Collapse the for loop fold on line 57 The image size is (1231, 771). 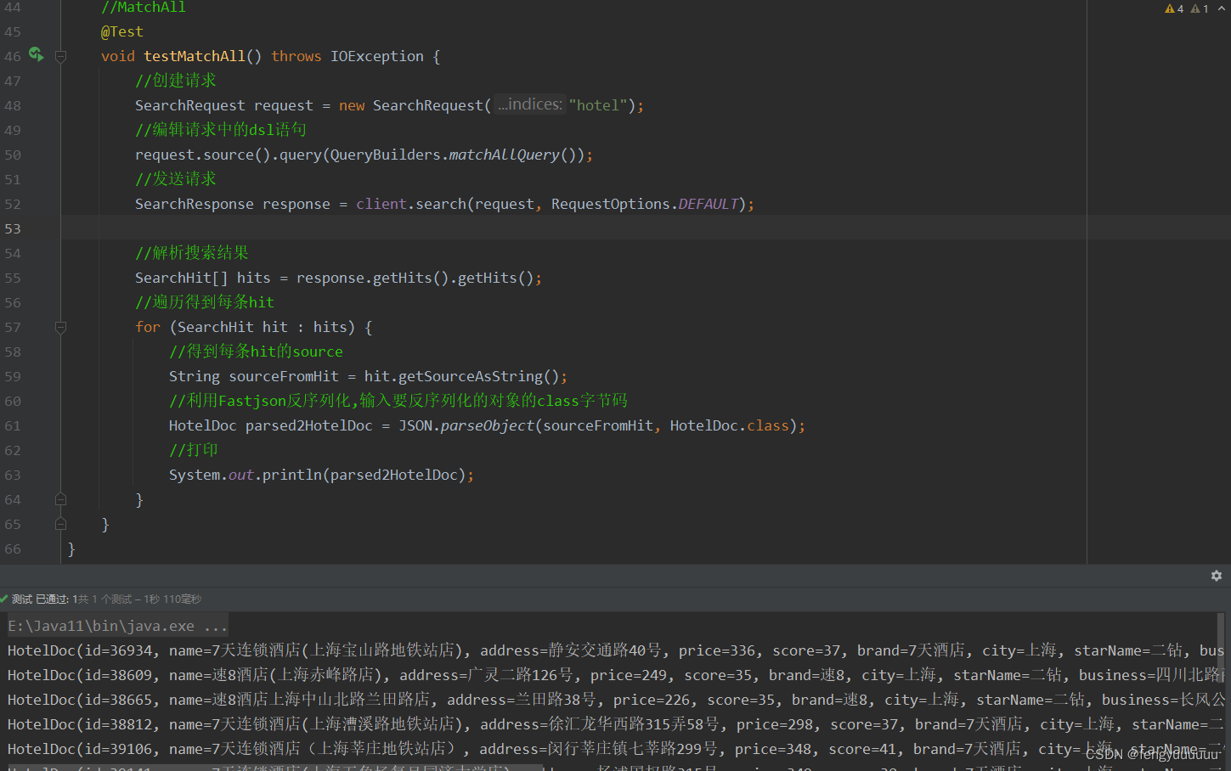click(x=60, y=328)
